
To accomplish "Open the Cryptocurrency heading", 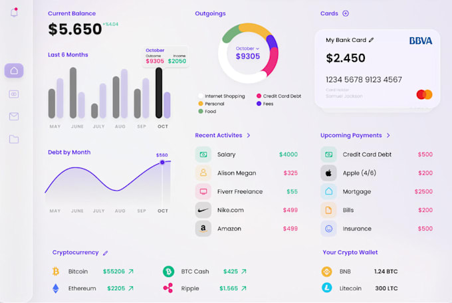I will click(x=76, y=252).
